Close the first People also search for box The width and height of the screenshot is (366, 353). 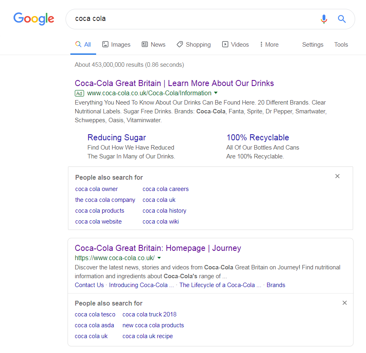337,176
